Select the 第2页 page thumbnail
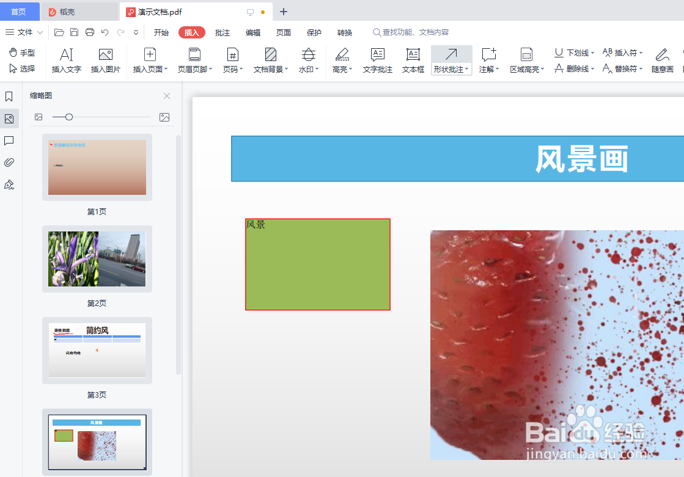The width and height of the screenshot is (684, 477). pos(97,259)
